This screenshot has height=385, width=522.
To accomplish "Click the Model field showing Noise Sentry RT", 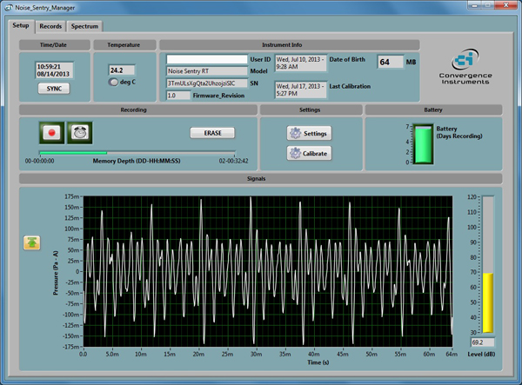I will pos(207,70).
